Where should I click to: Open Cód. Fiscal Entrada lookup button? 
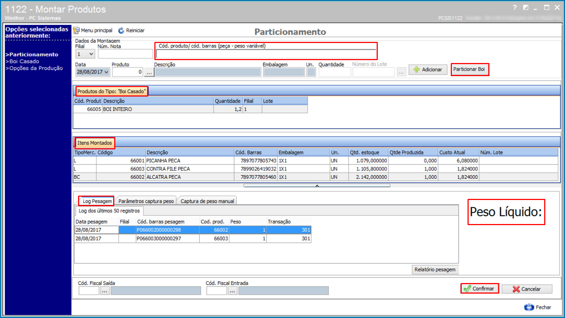pyautogui.click(x=232, y=291)
